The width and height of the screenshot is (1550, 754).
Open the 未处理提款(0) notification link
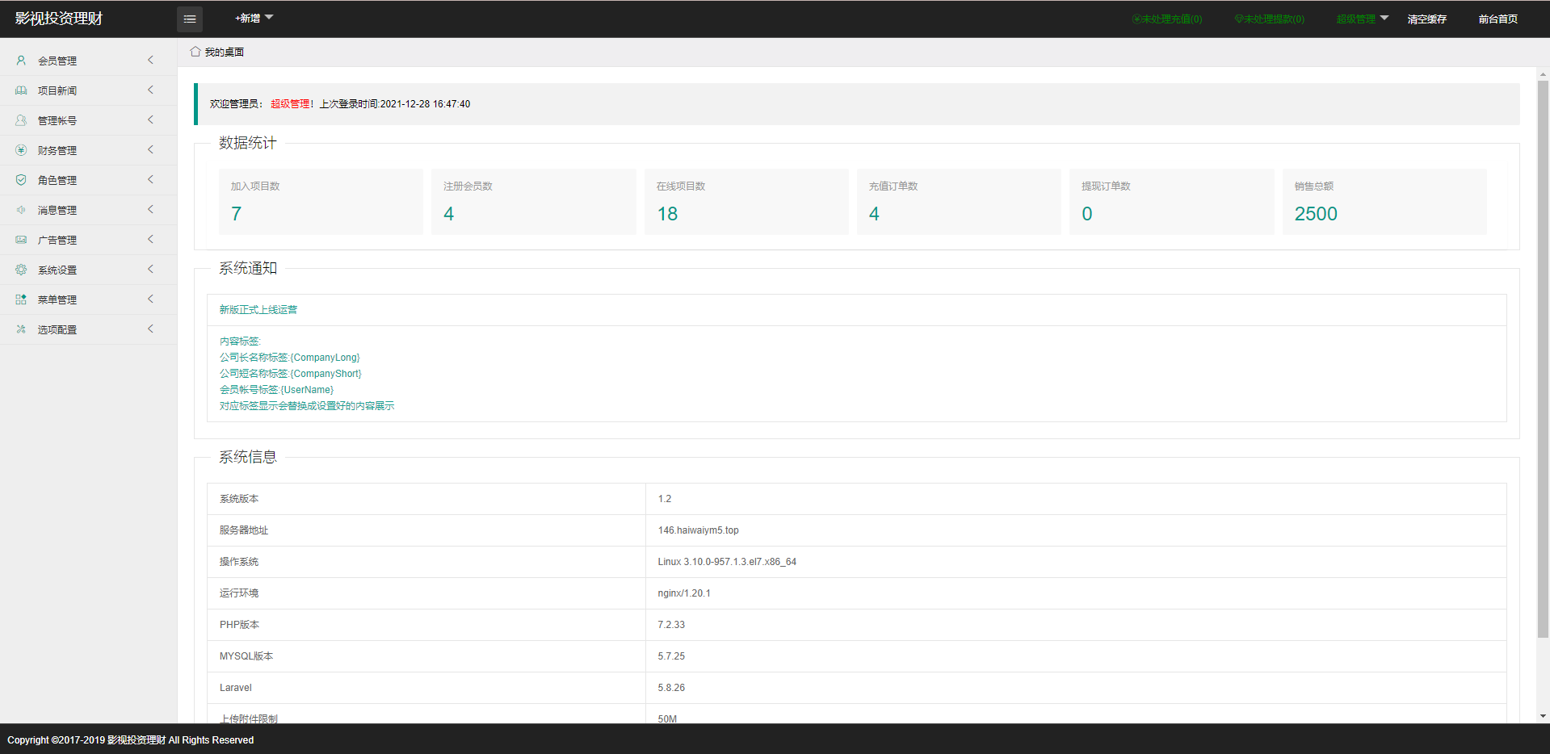[x=1270, y=19]
